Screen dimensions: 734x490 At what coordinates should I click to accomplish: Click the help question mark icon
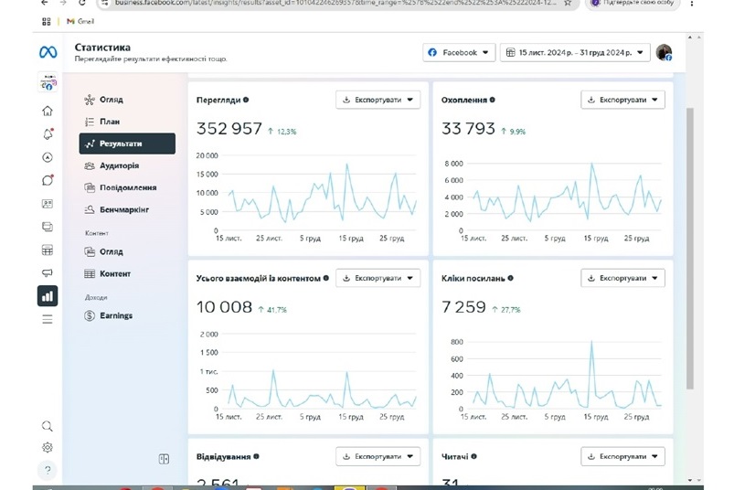click(x=48, y=470)
